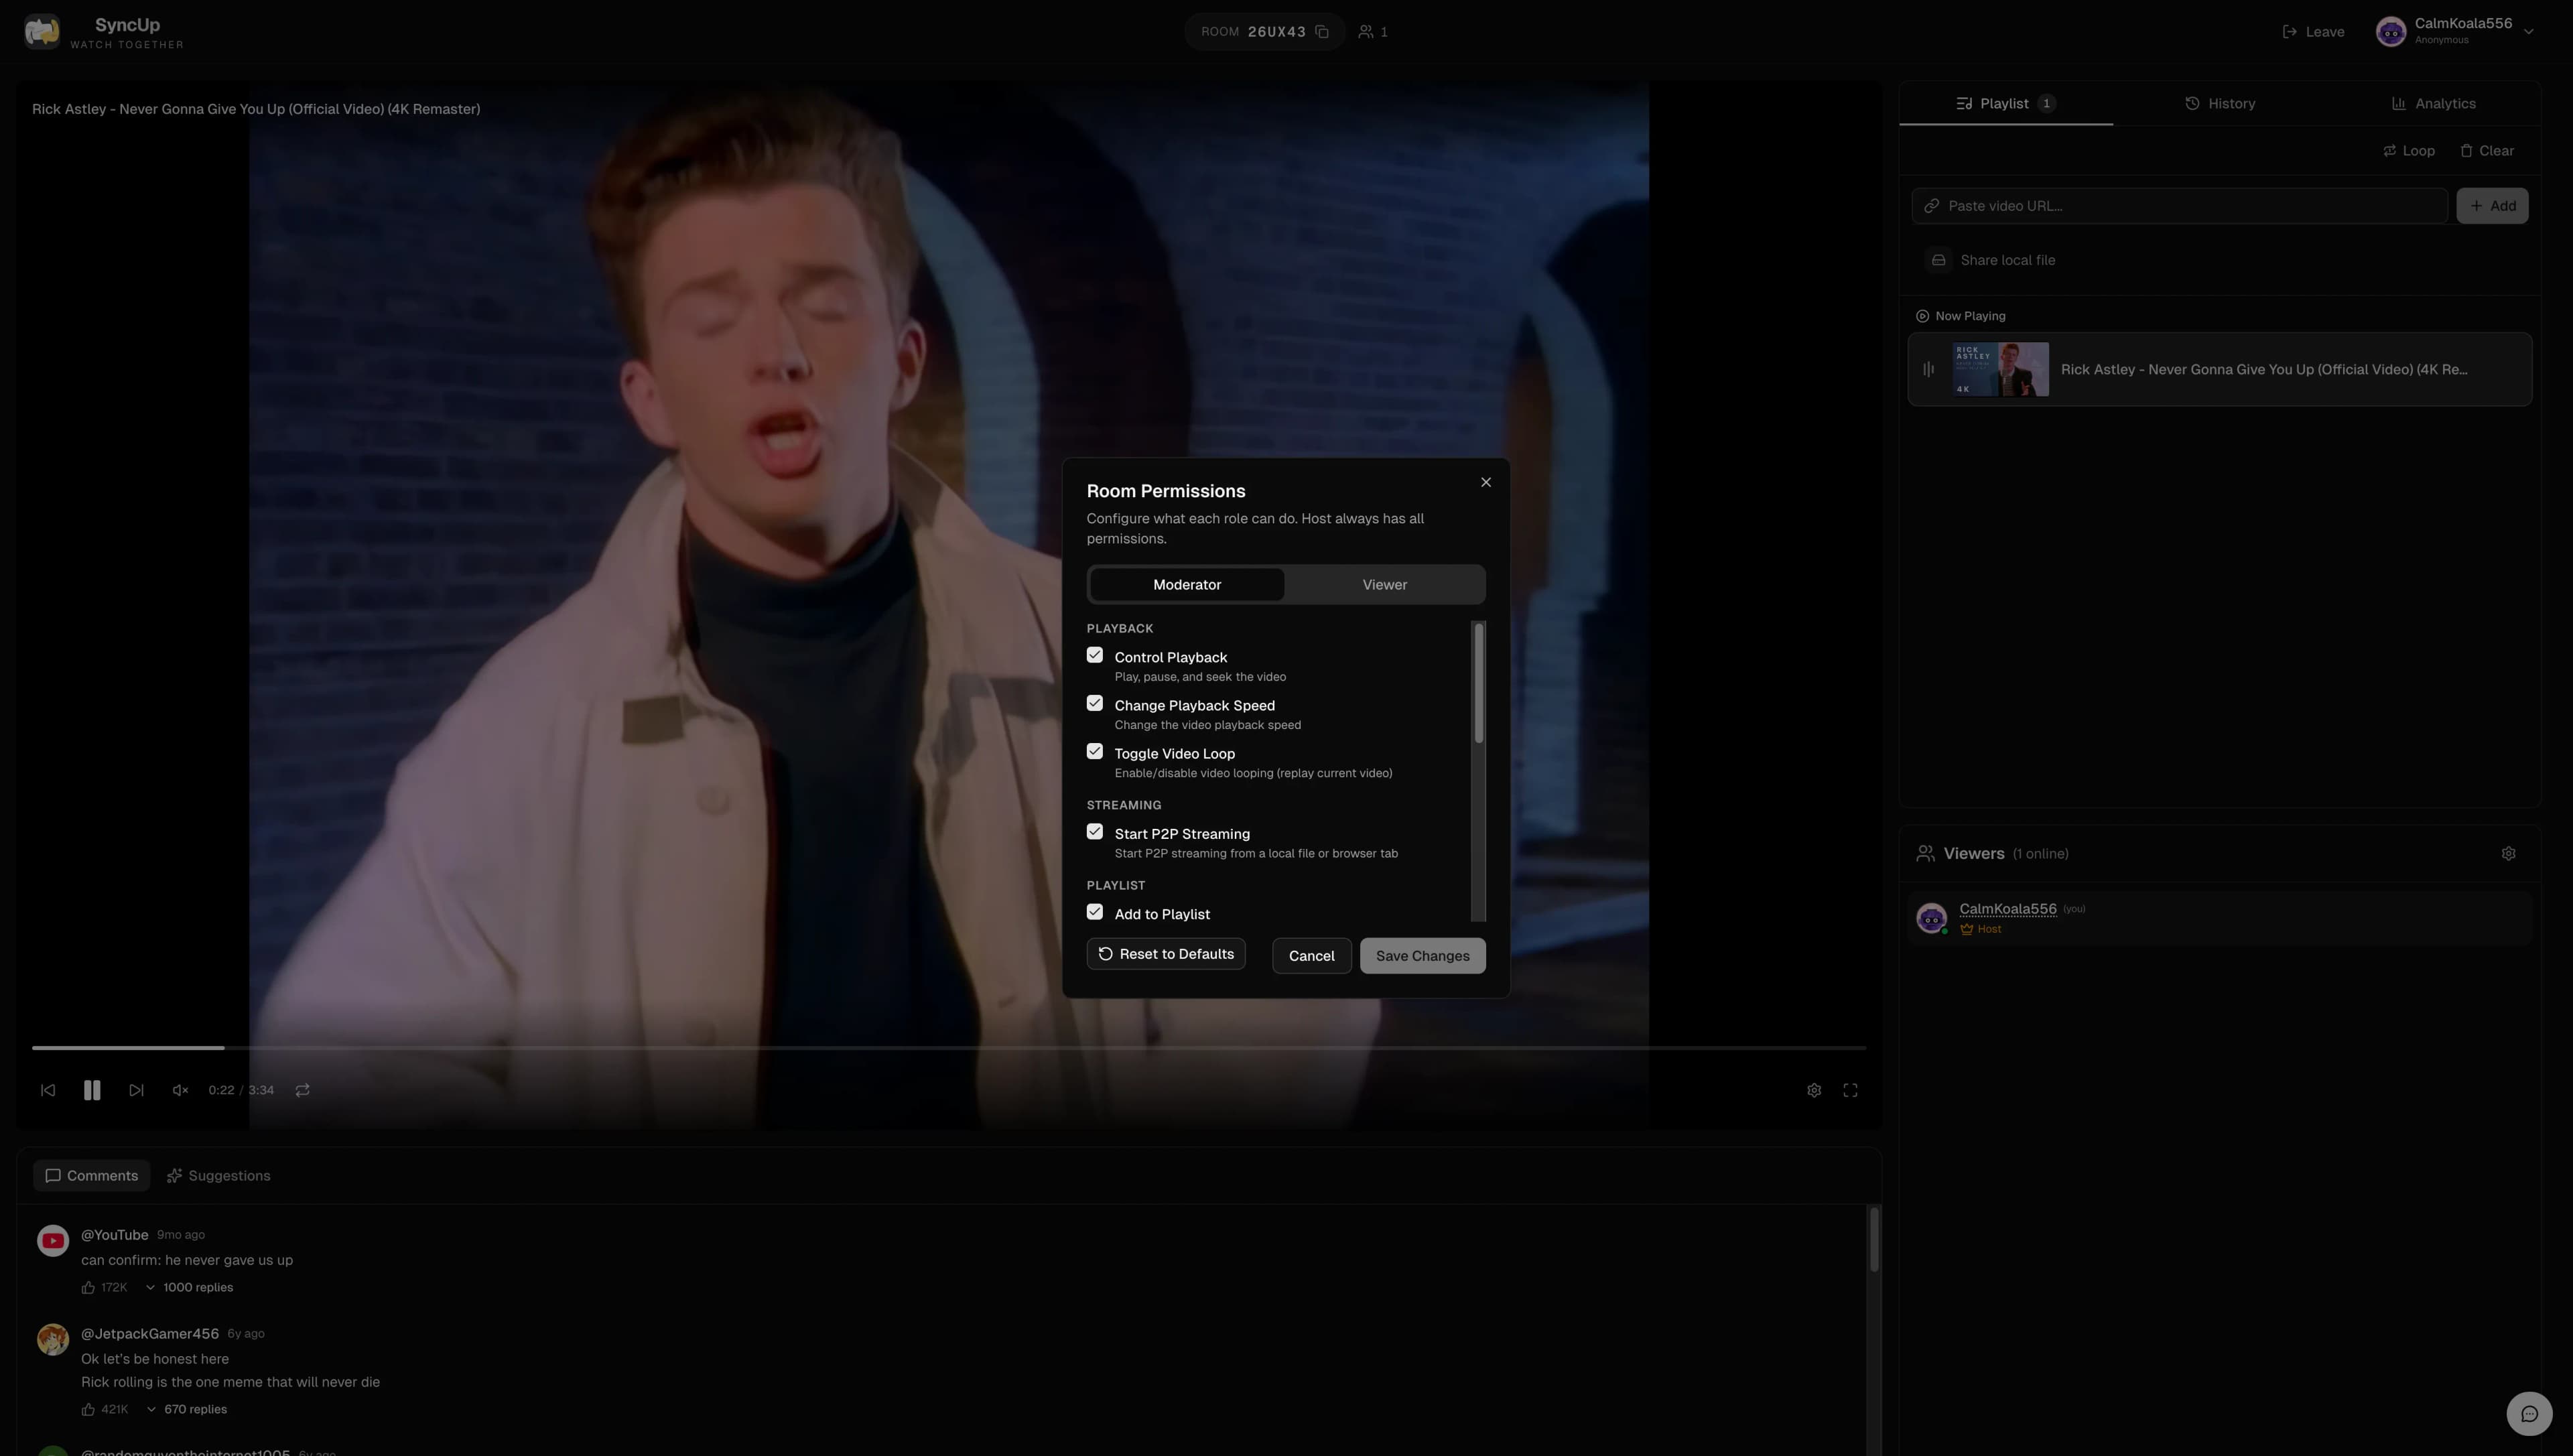
Task: Disable Start P2P Streaming permission
Action: coord(1094,831)
